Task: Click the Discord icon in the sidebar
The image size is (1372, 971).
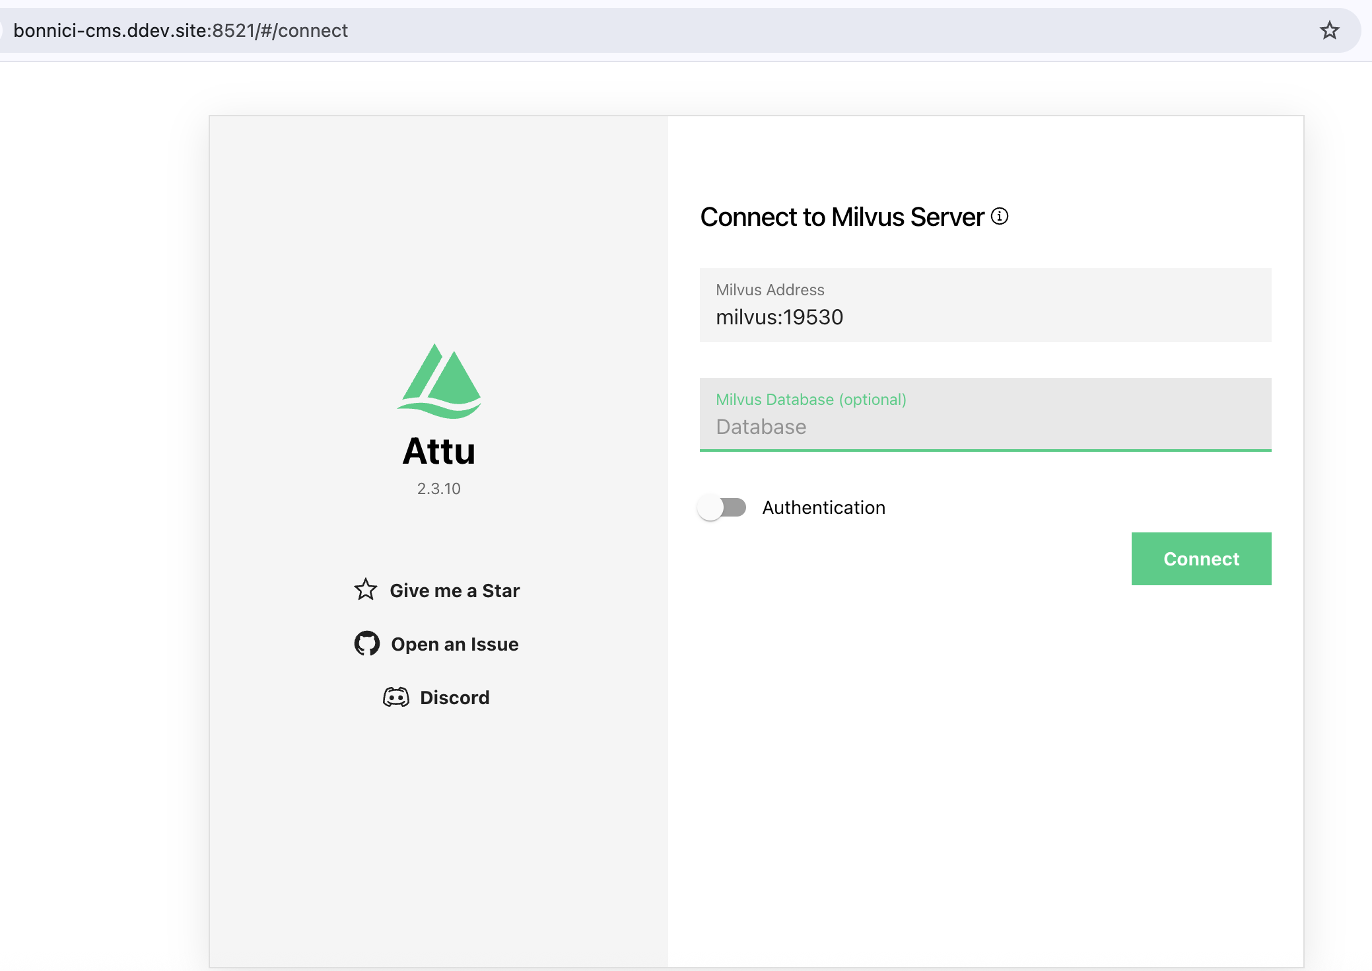Action: point(395,697)
